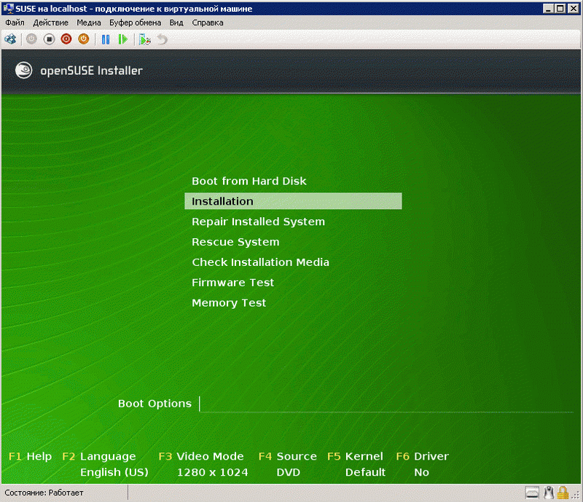583x502 pixels.
Task: Click the openSUSE chameleon logo
Action: point(24,70)
